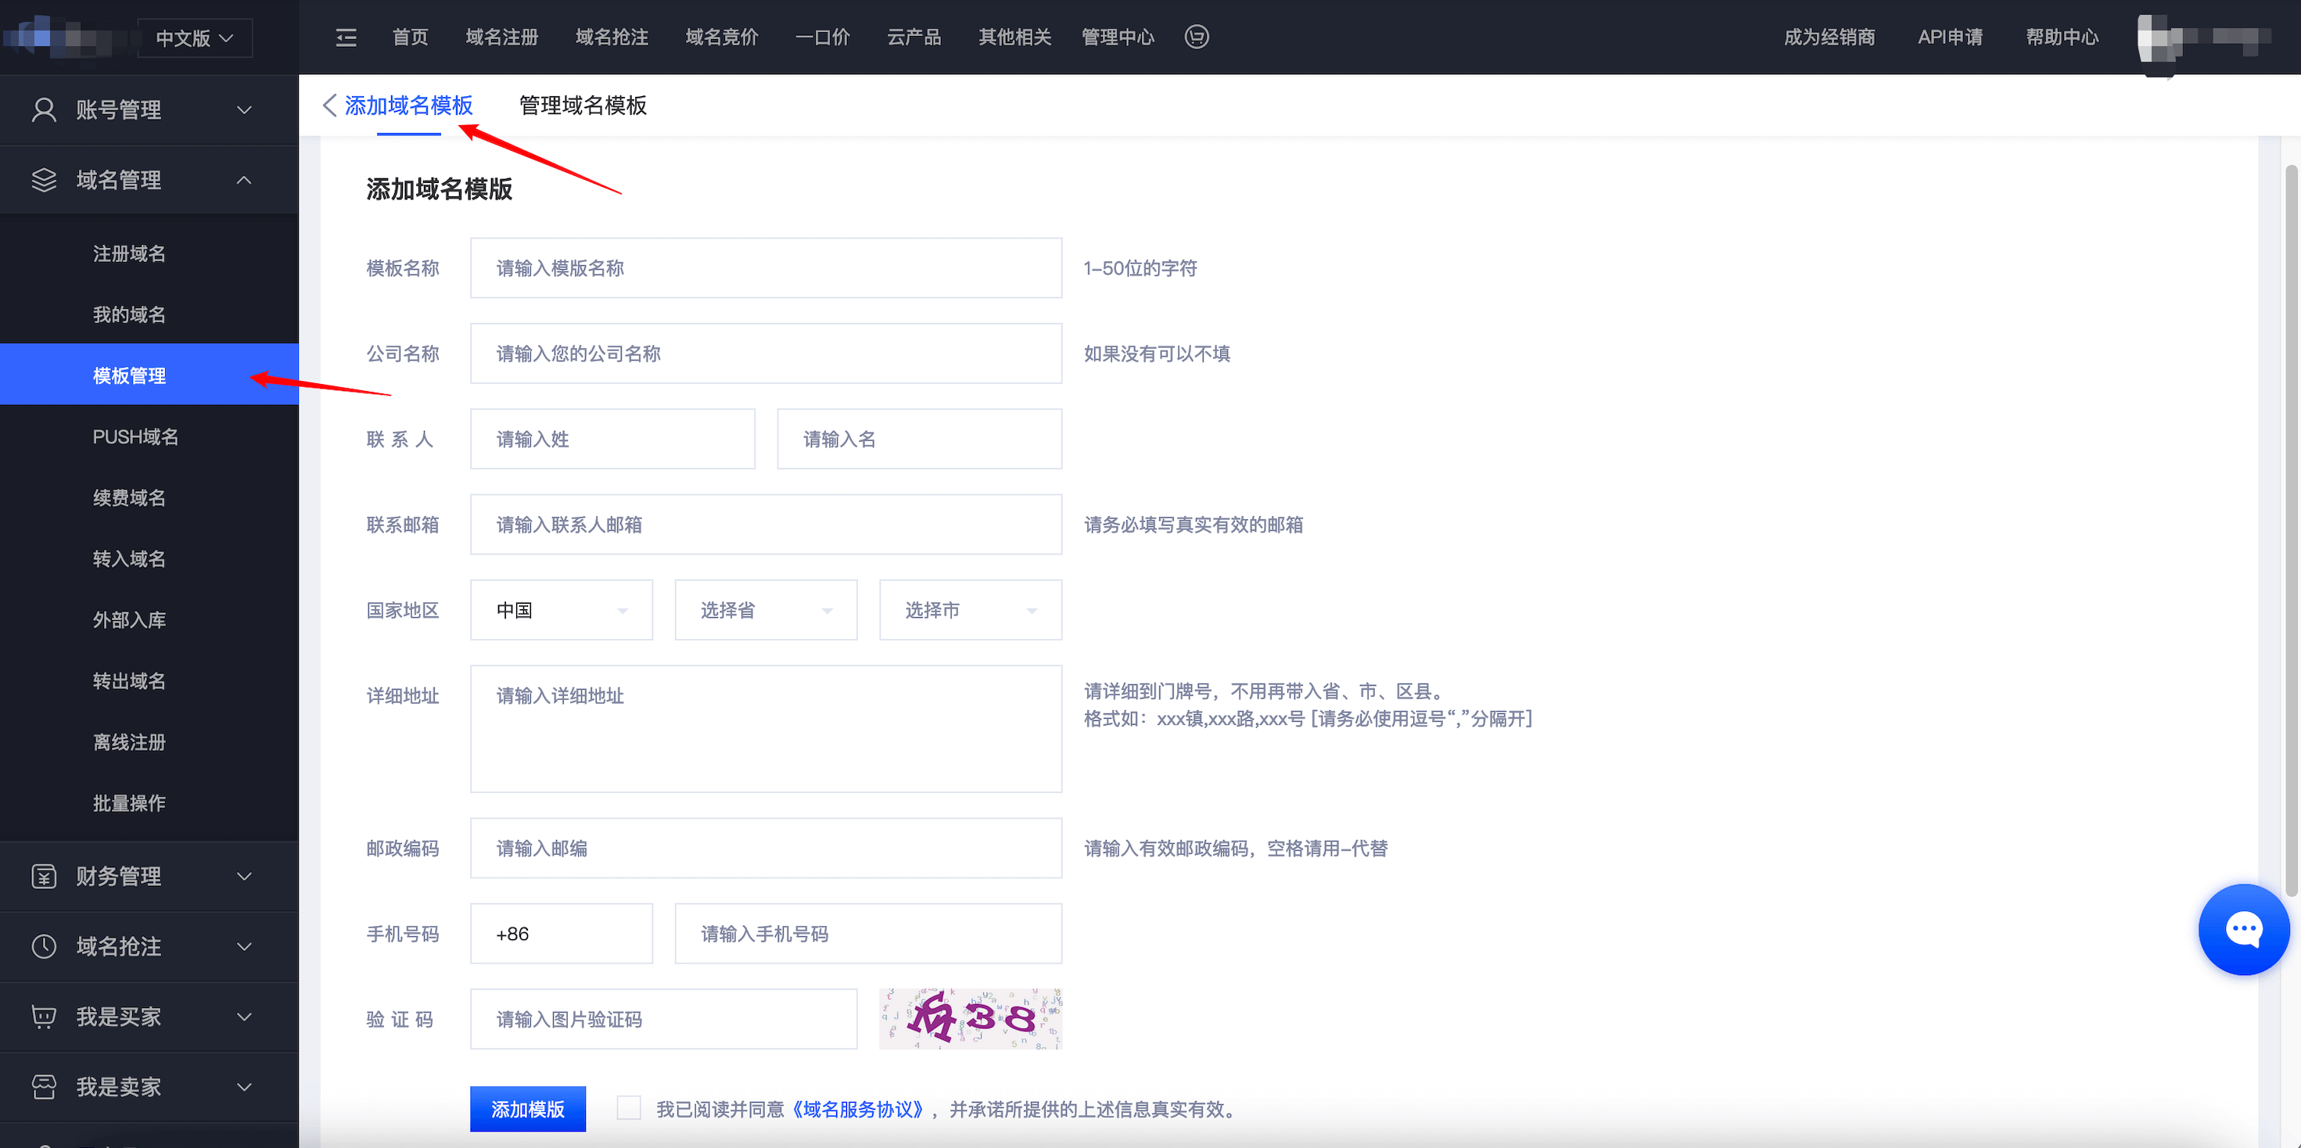Click the 域名抢注 clock icon
Screen dimensions: 2301x1148
pyautogui.click(x=44, y=946)
